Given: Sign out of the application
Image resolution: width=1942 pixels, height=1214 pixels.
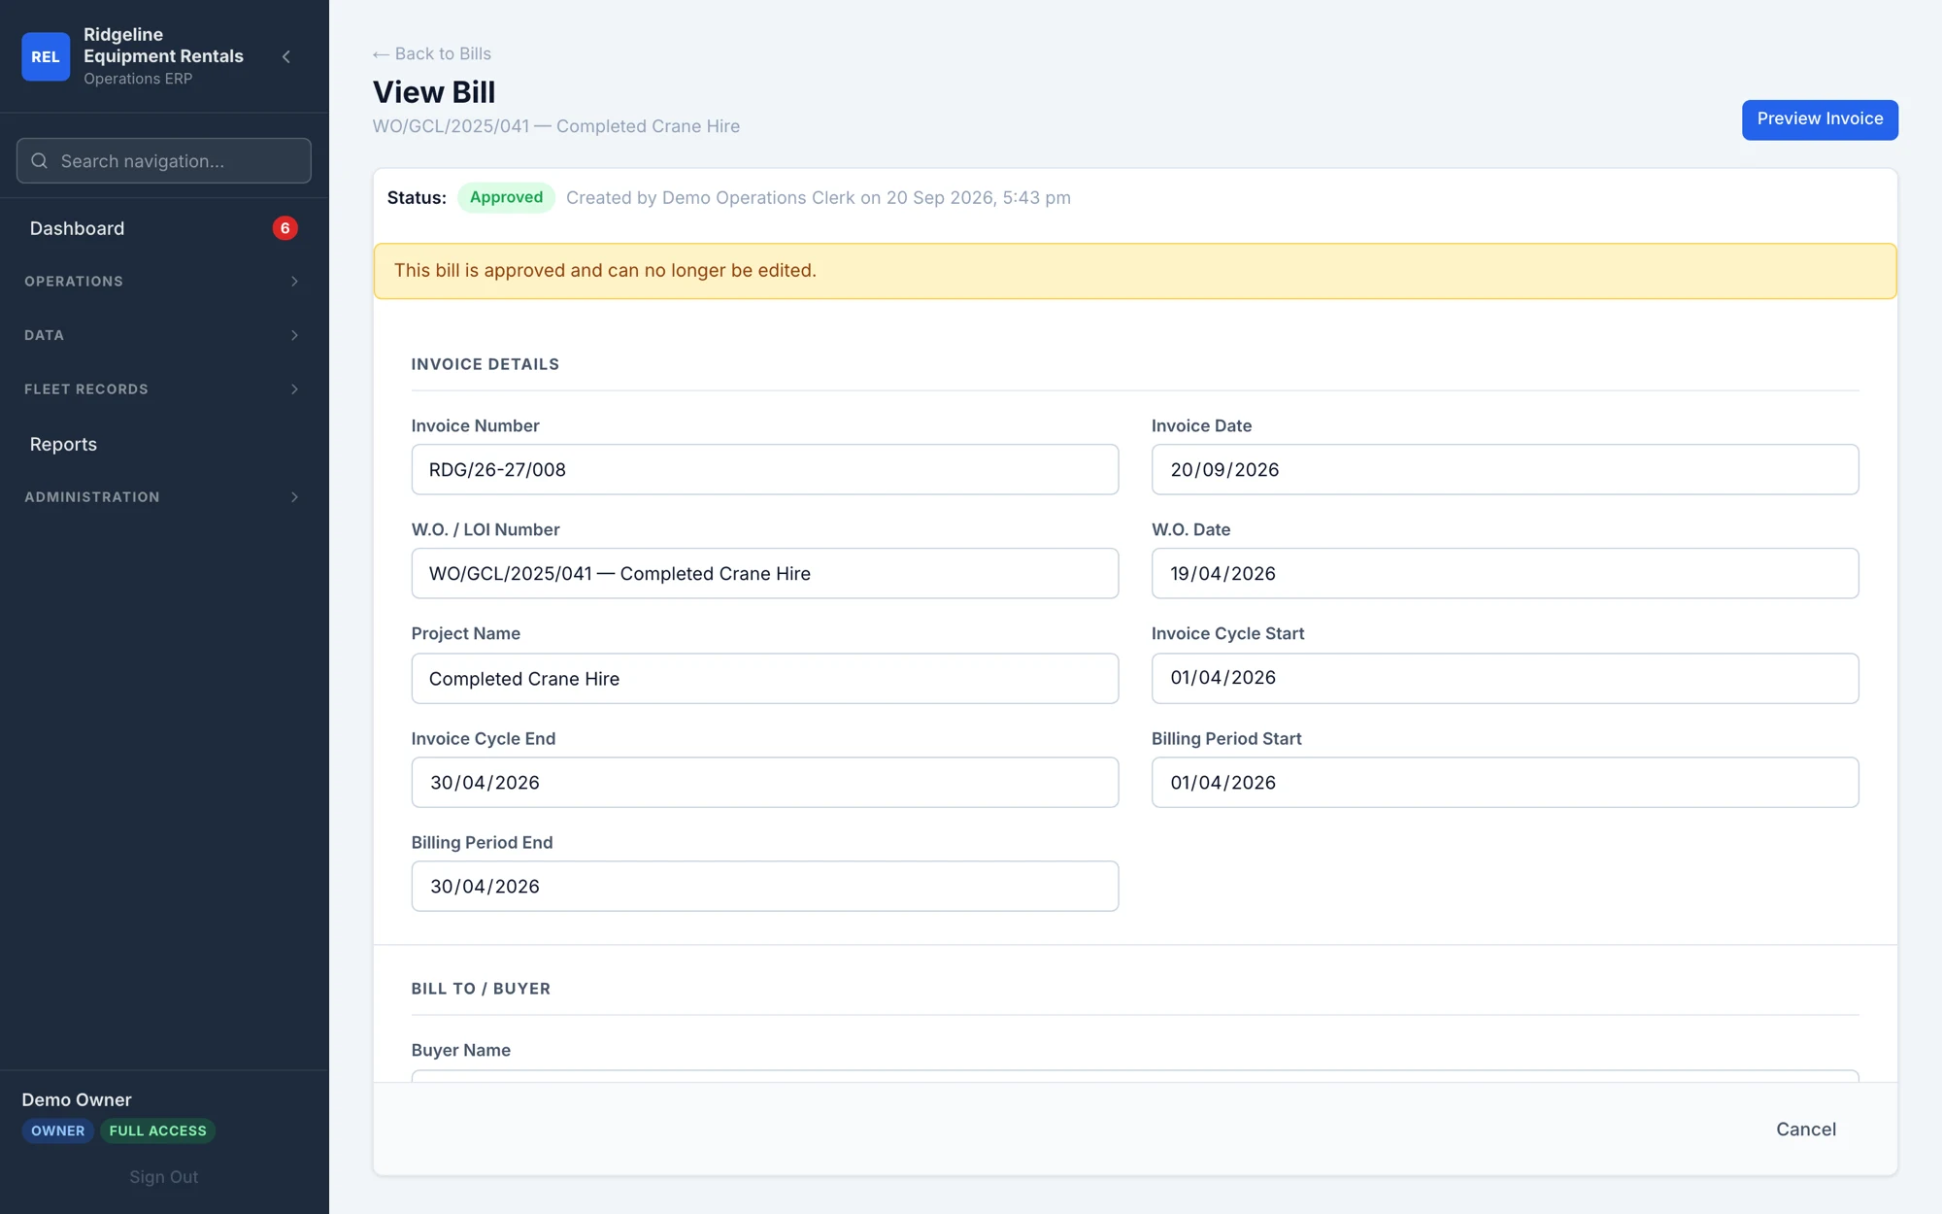Looking at the screenshot, I should (163, 1177).
